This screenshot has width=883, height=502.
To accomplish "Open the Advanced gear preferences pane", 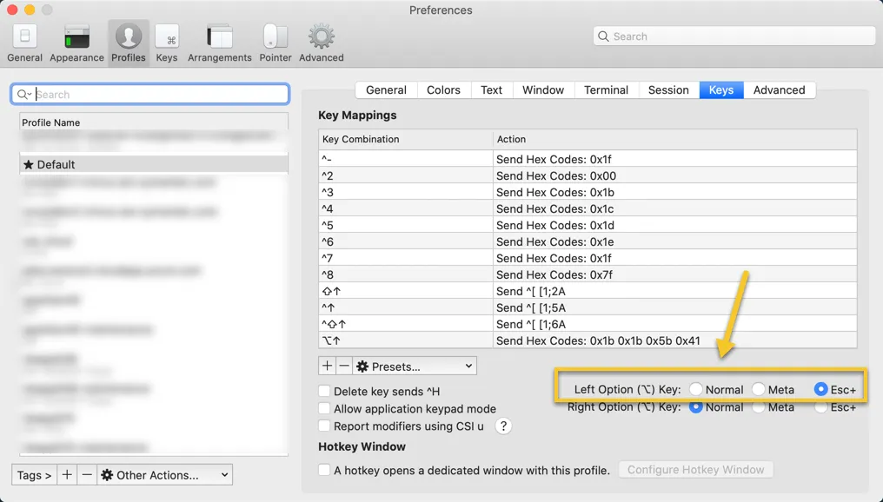I will (x=322, y=43).
